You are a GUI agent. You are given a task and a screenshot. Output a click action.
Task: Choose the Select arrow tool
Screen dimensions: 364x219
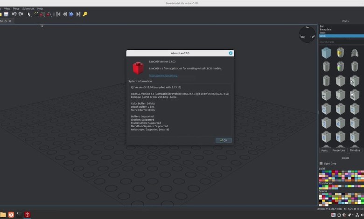29,14
